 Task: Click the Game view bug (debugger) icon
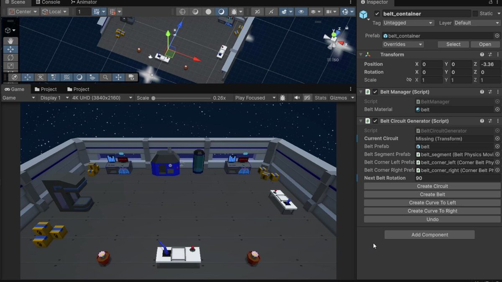tap(283, 98)
